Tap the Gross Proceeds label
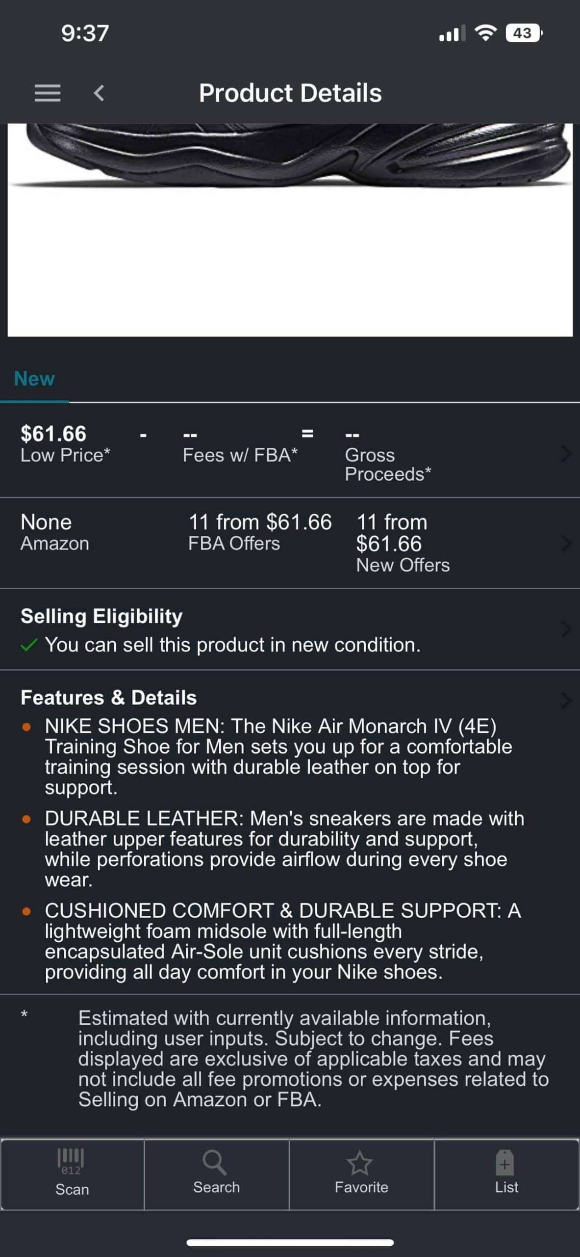Image resolution: width=580 pixels, height=1257 pixels. (387, 465)
